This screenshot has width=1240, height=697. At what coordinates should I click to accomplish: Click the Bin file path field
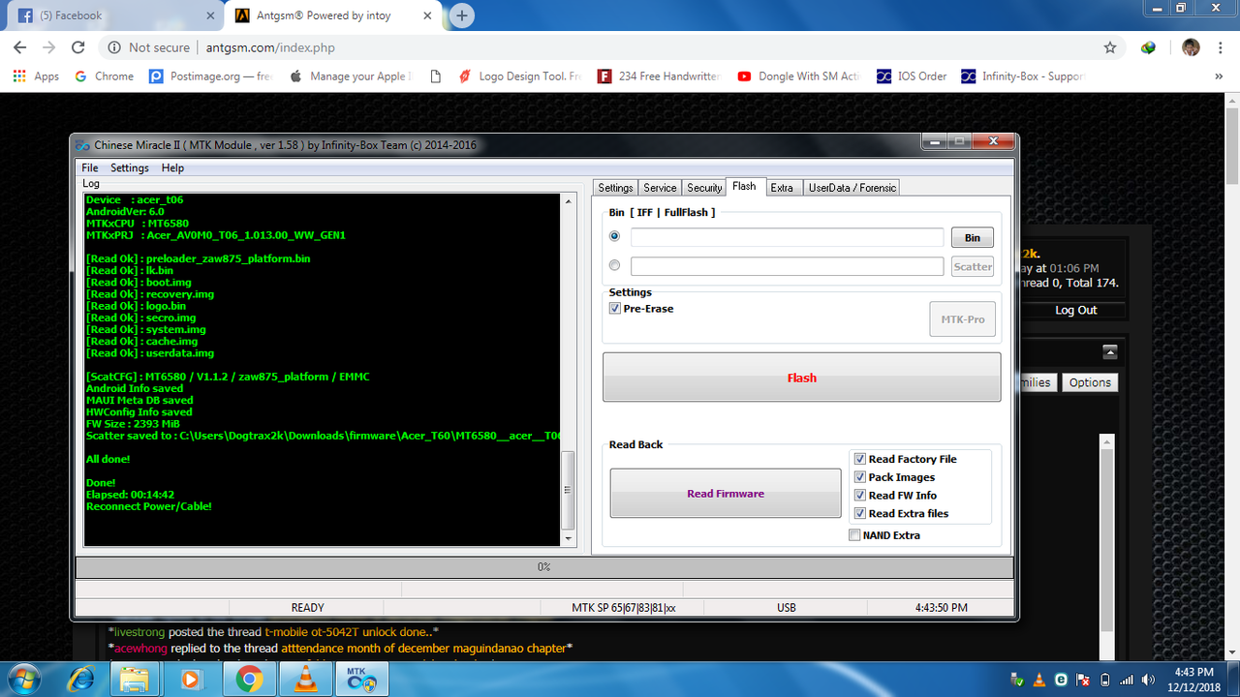(x=787, y=237)
